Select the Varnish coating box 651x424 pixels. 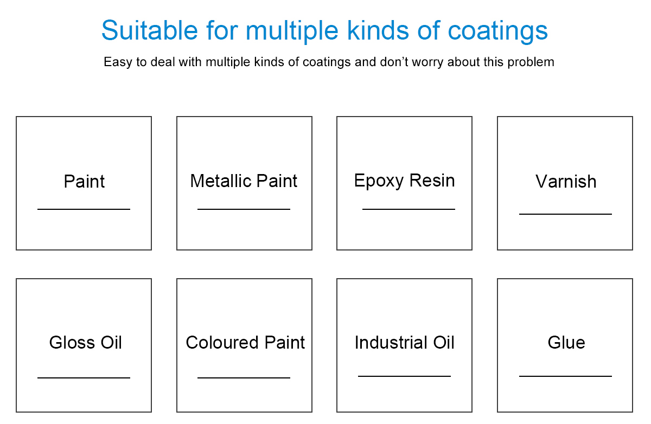tap(565, 183)
